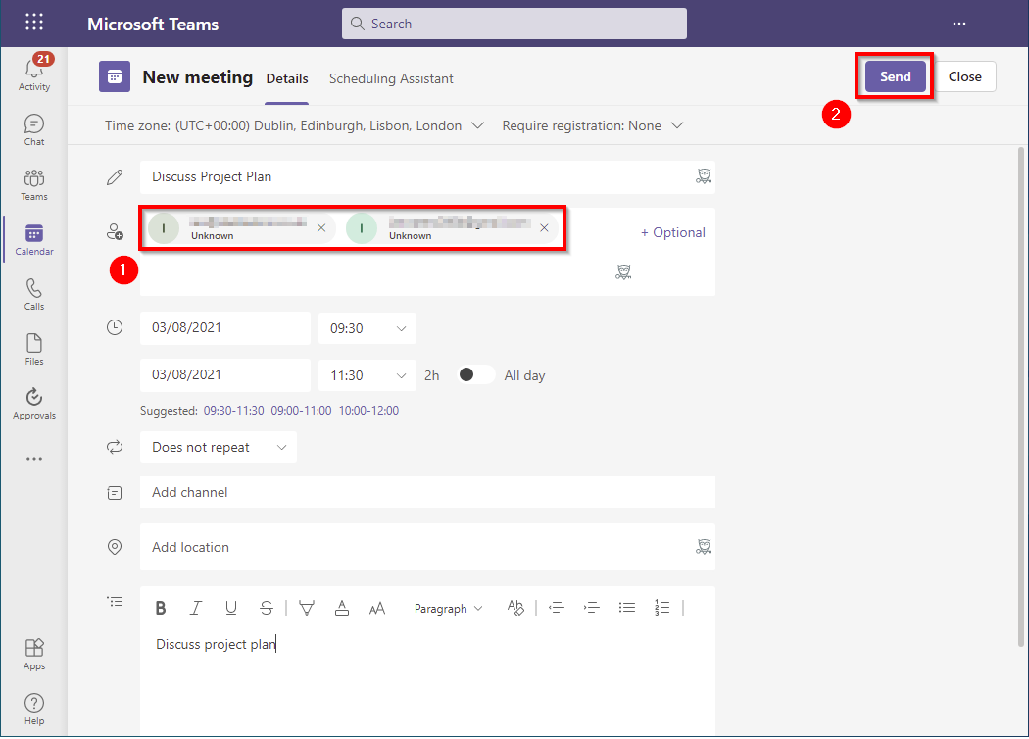Open the Teams section

point(34,184)
